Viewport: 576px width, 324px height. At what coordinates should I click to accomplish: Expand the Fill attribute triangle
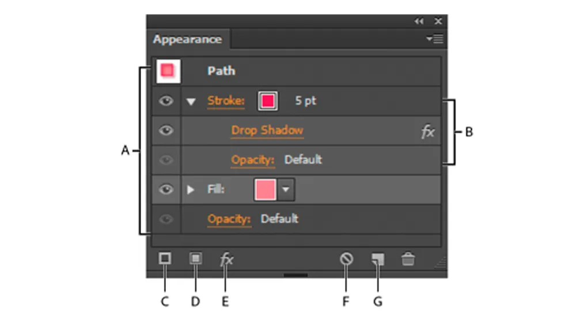(x=191, y=189)
